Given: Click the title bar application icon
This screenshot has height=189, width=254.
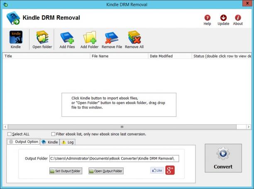Looking at the screenshot, I should 5,5.
